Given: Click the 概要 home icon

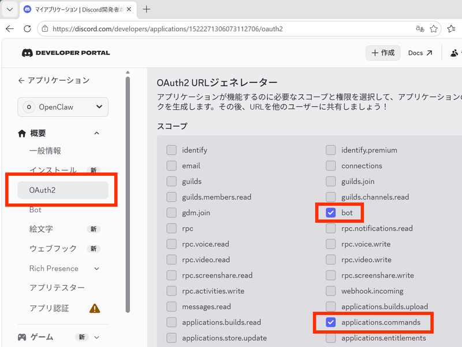Looking at the screenshot, I should coord(22,134).
